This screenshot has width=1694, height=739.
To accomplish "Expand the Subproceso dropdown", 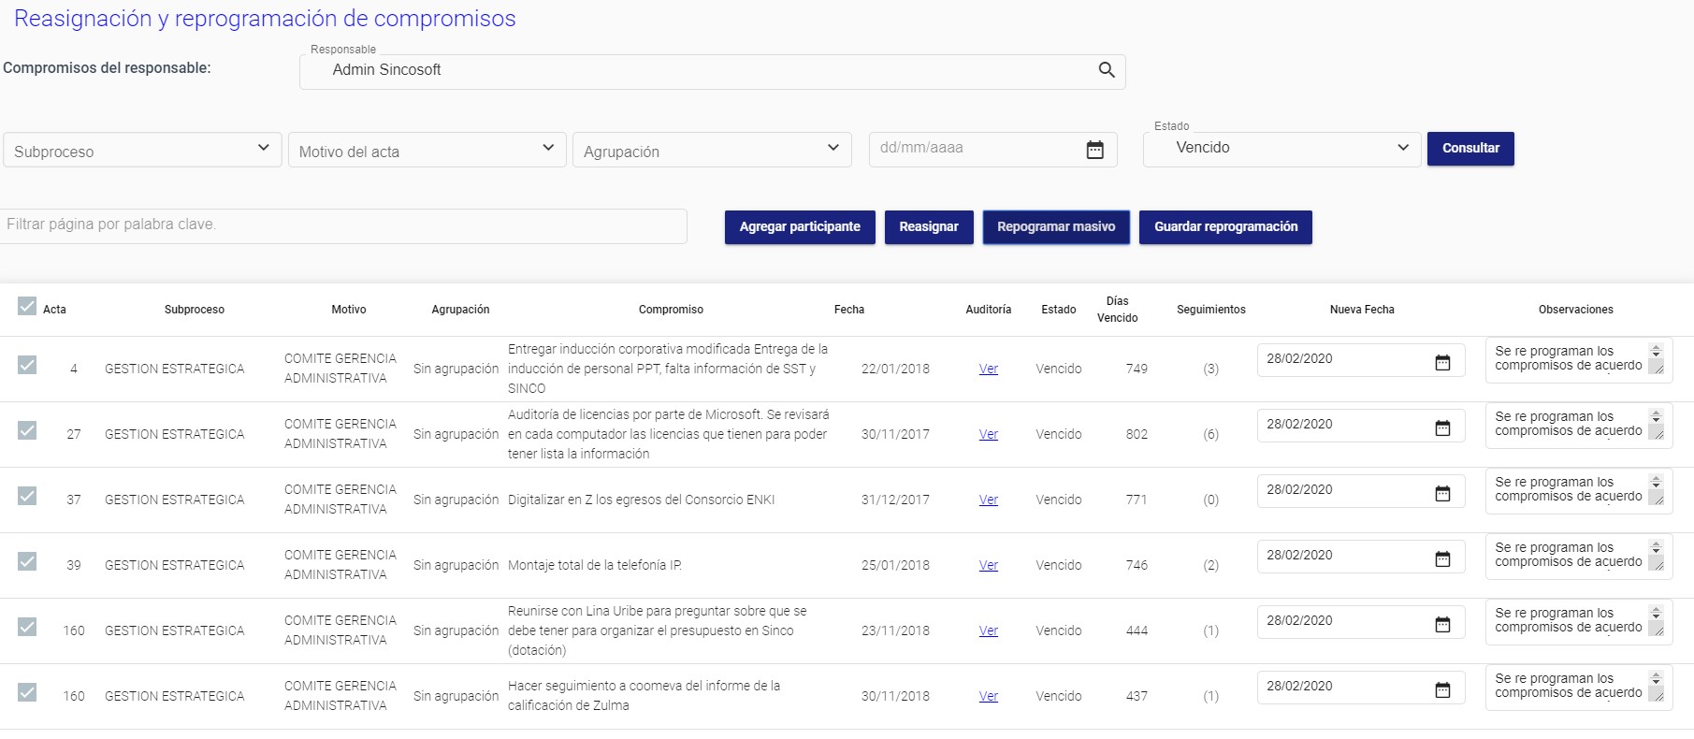I will click(x=142, y=150).
